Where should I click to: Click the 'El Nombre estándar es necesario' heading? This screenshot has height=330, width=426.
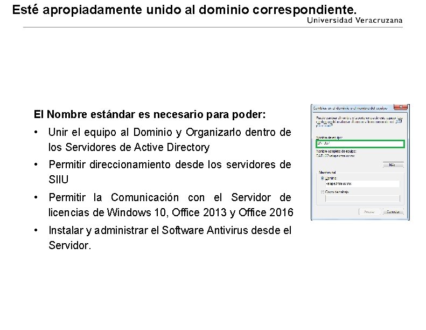149,114
